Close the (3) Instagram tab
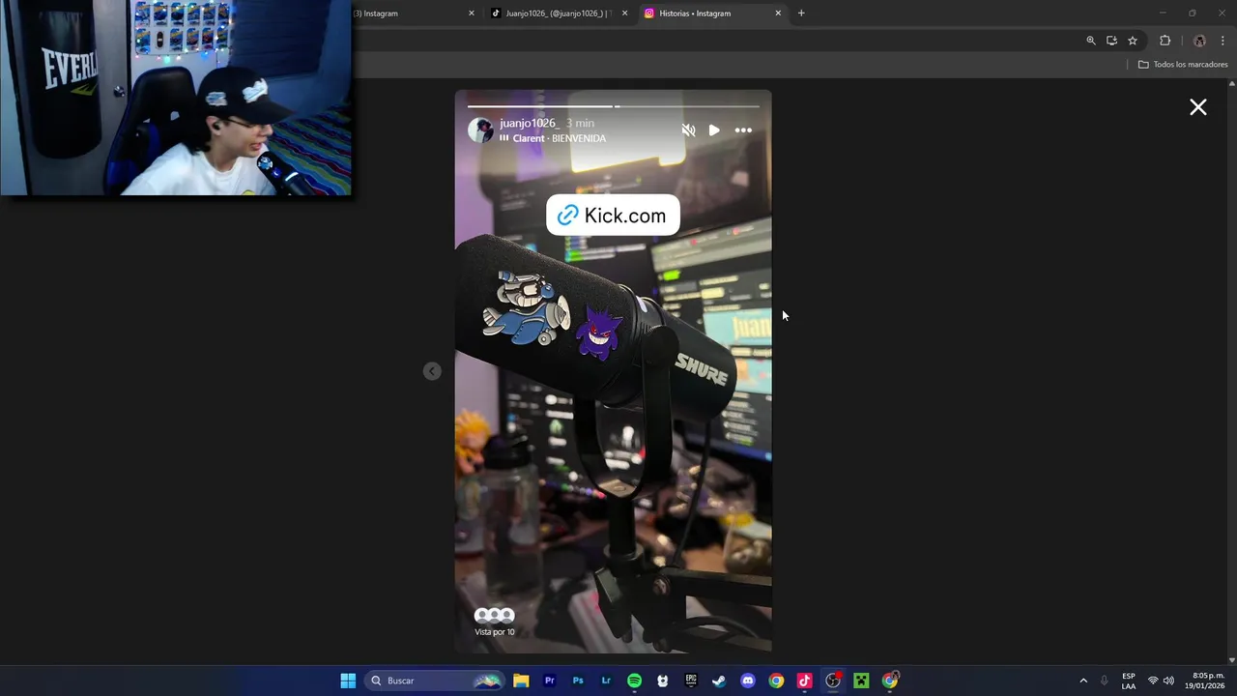 (x=472, y=14)
